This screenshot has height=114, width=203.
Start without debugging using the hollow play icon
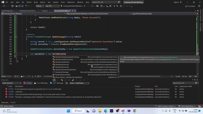pos(85,6)
